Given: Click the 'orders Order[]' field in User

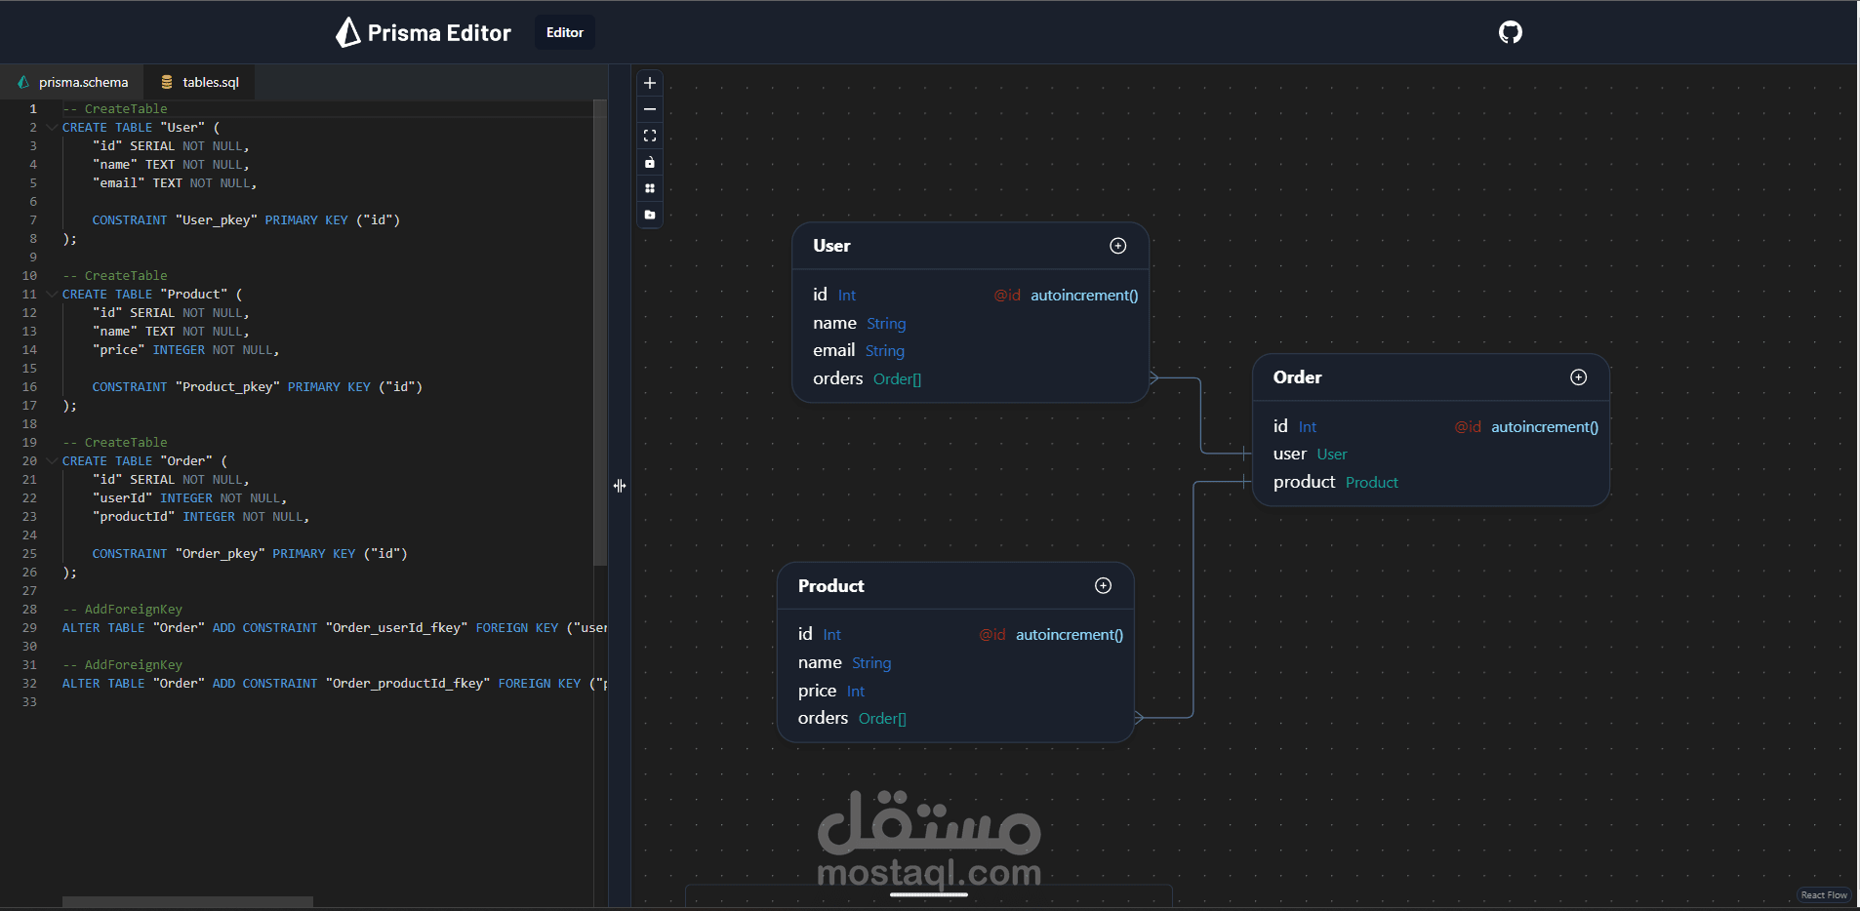Looking at the screenshot, I should click(x=970, y=378).
